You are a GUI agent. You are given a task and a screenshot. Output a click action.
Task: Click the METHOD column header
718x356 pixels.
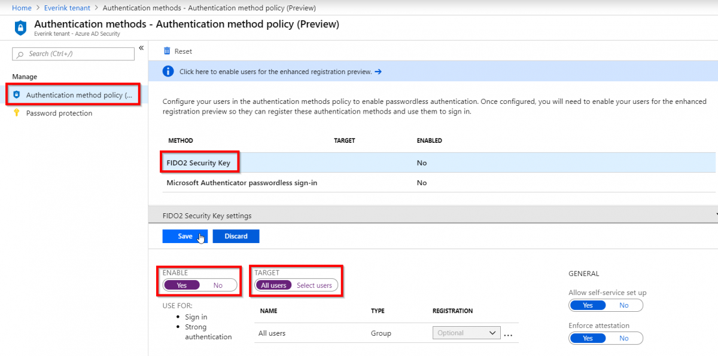point(180,141)
